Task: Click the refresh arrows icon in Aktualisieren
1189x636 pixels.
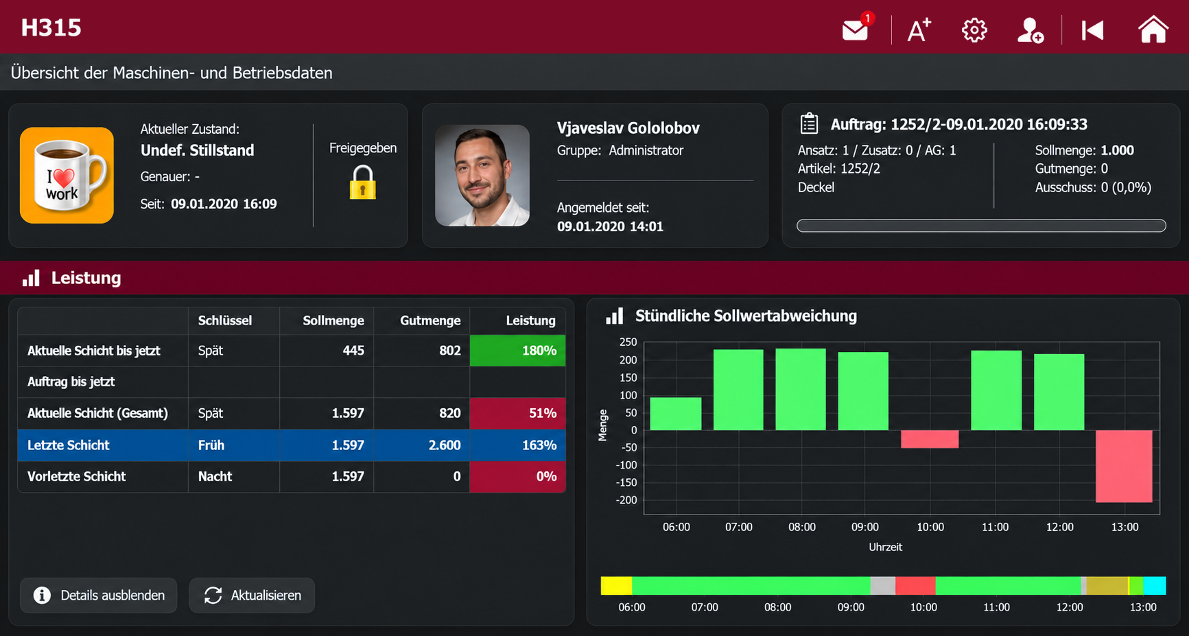Action: [213, 596]
